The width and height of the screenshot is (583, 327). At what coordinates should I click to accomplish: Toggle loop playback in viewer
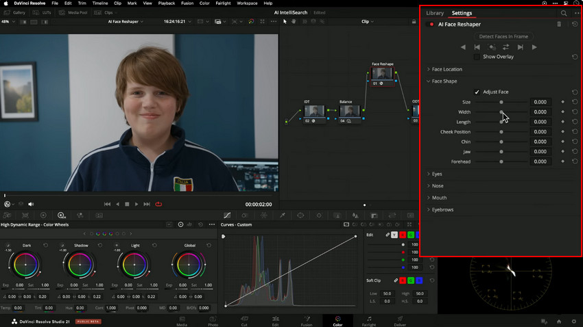(x=158, y=205)
